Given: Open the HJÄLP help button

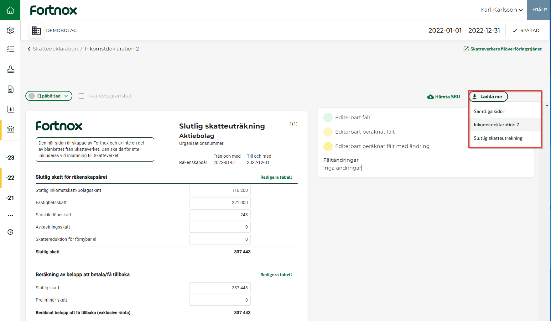Looking at the screenshot, I should click(x=539, y=10).
